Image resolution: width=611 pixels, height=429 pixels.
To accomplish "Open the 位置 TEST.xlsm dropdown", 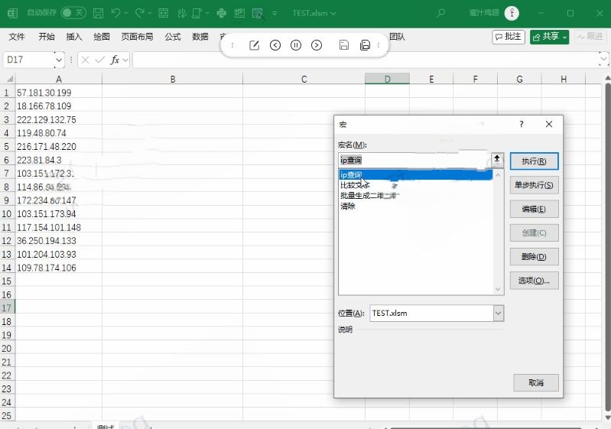I will coord(499,313).
